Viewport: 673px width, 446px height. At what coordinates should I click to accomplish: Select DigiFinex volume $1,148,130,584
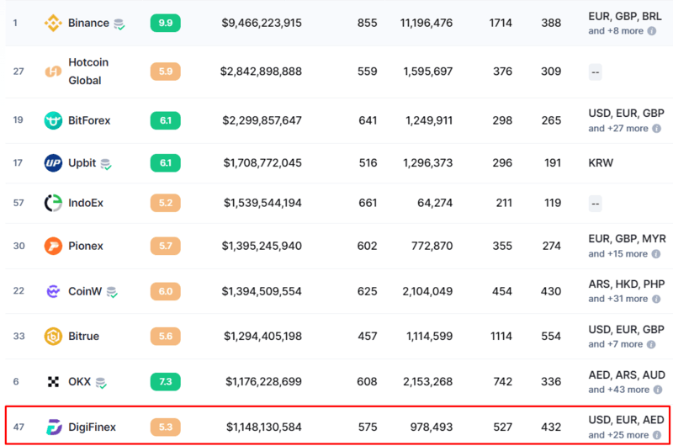(264, 427)
